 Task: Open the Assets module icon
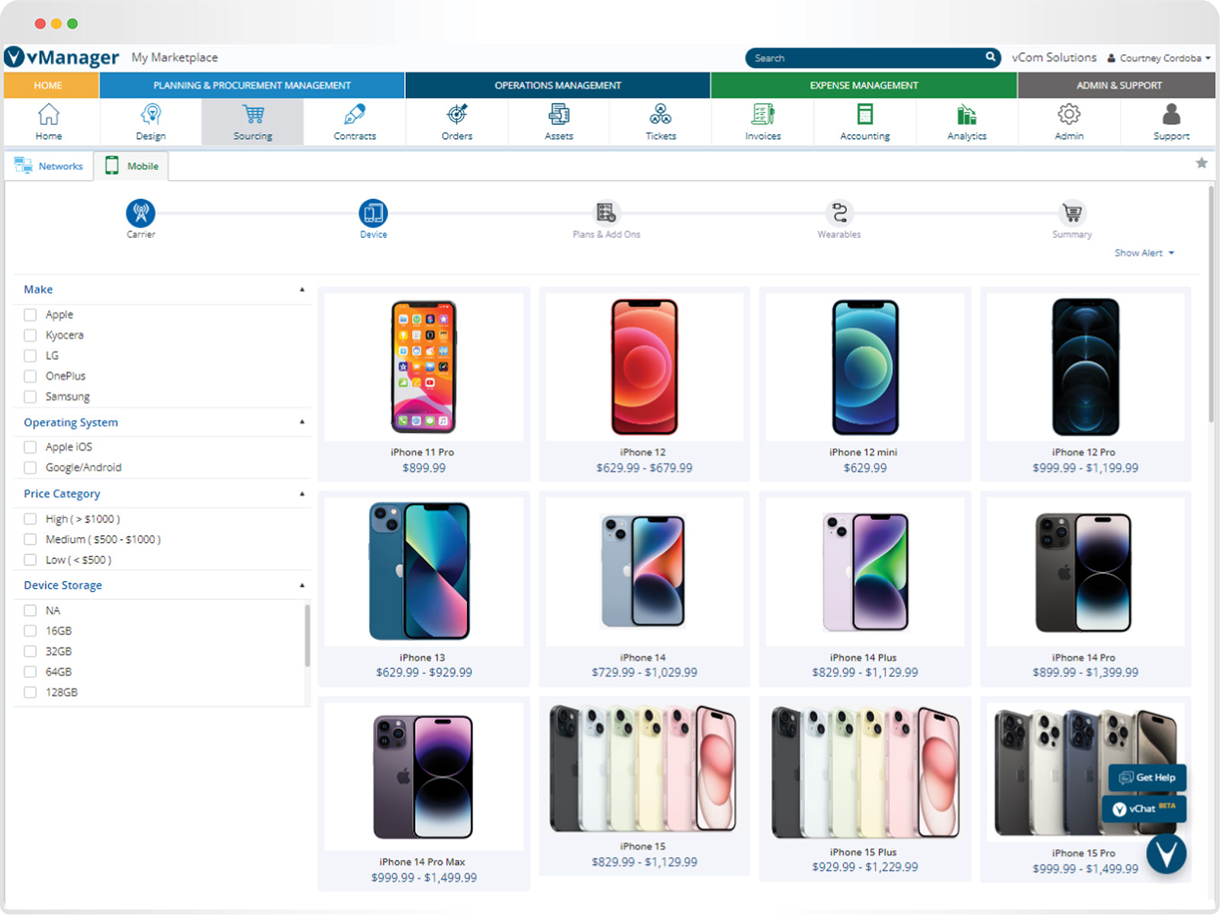coord(558,116)
